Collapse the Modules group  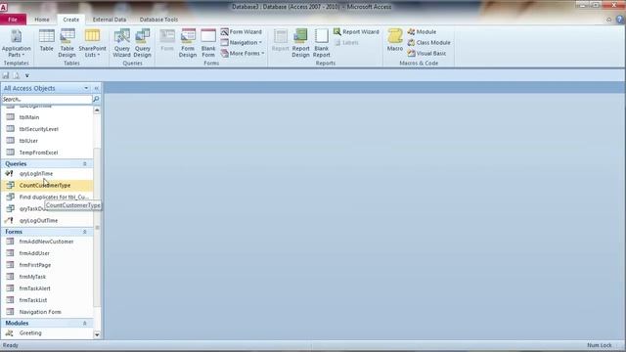click(x=85, y=324)
